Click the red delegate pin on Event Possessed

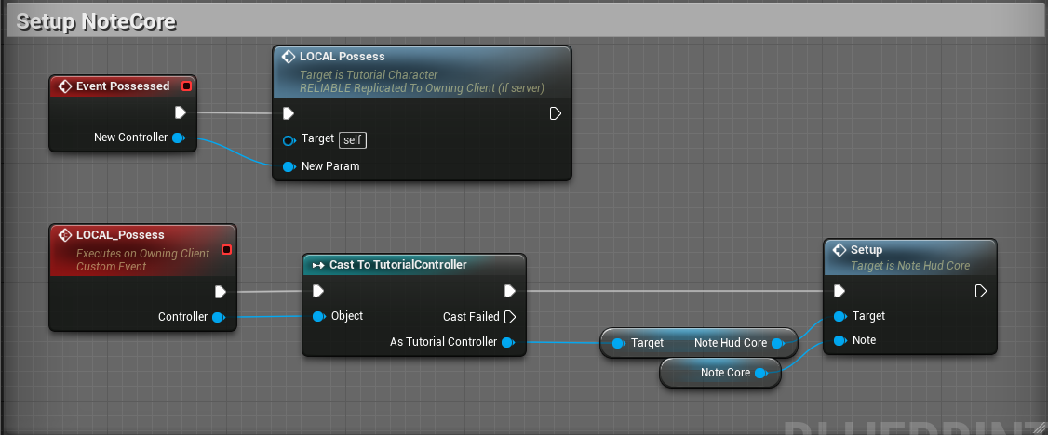[x=186, y=86]
